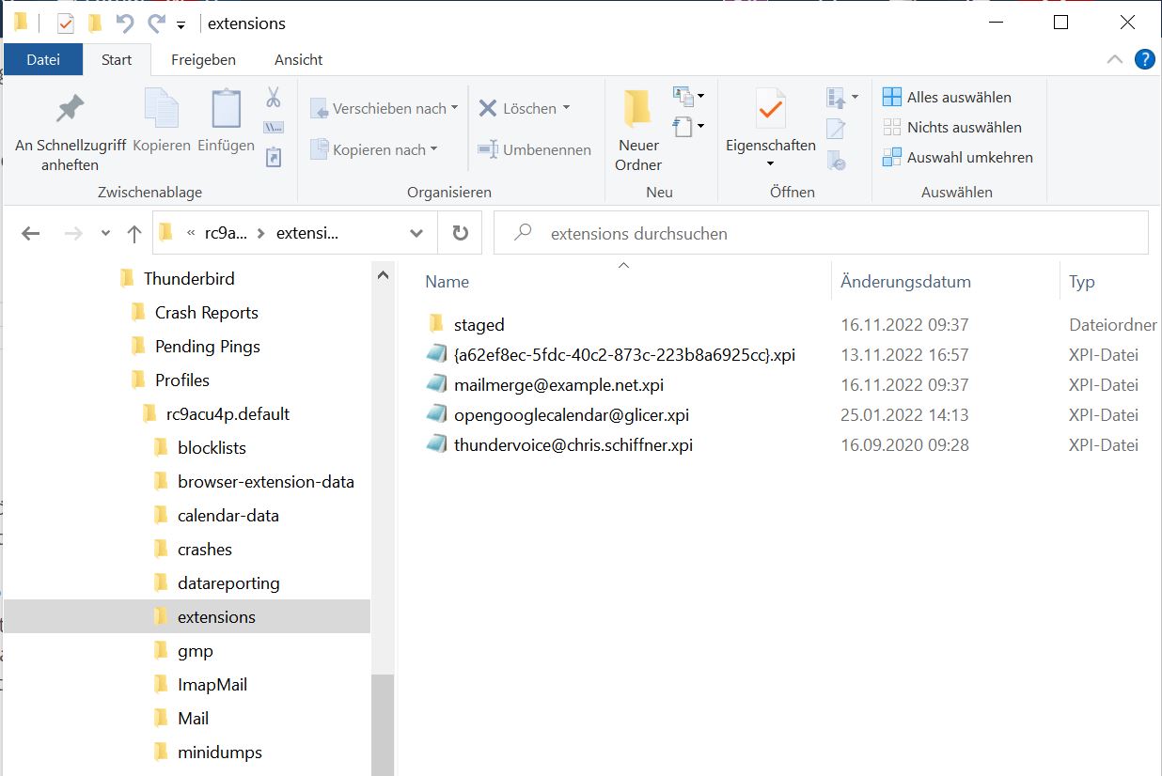Viewport: 1162px width, 776px height.
Task: Open the calendar-data folder
Action: [x=228, y=515]
